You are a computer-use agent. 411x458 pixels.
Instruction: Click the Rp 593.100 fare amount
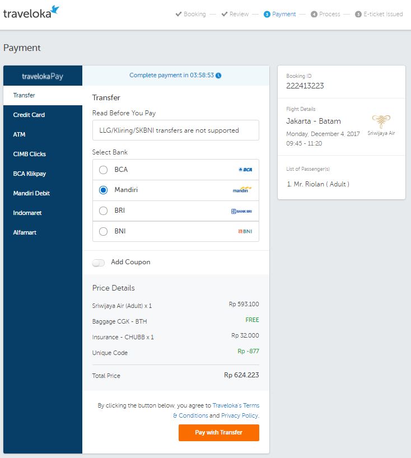pyautogui.click(x=244, y=305)
